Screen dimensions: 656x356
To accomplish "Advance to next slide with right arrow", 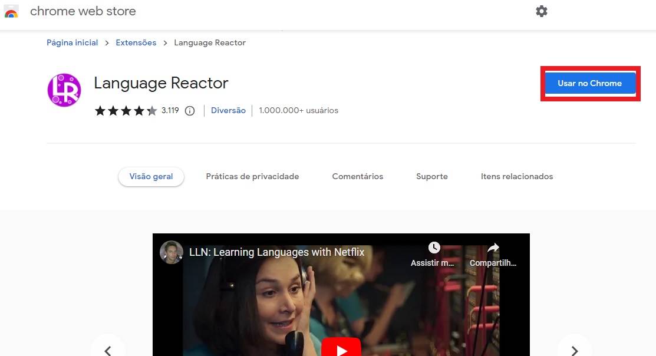I will click(x=574, y=350).
